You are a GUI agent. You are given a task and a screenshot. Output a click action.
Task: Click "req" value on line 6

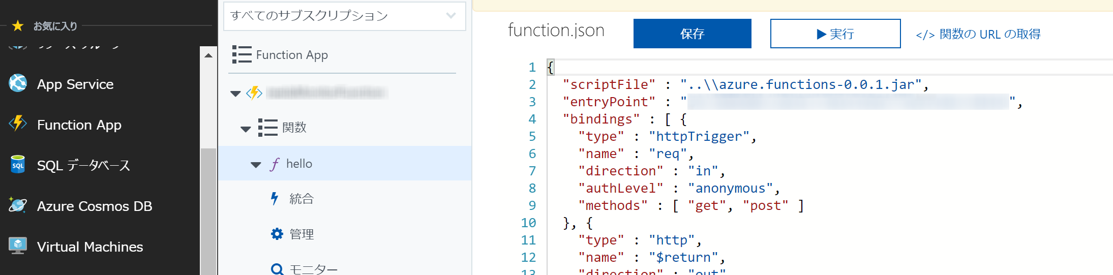click(x=668, y=154)
